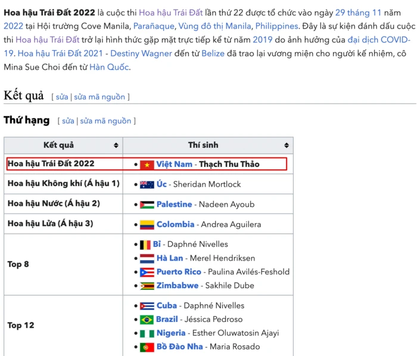
Task: Edit the Kết quả section via sửa
Action: pos(62,97)
